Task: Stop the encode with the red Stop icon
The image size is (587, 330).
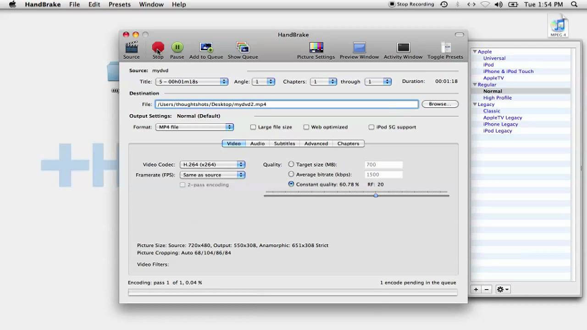Action: coord(158,47)
